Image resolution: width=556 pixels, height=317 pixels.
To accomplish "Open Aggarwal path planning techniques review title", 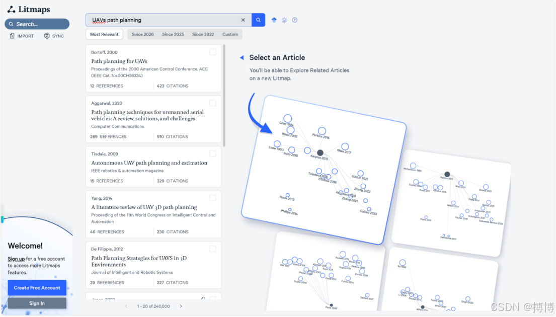I will (147, 115).
